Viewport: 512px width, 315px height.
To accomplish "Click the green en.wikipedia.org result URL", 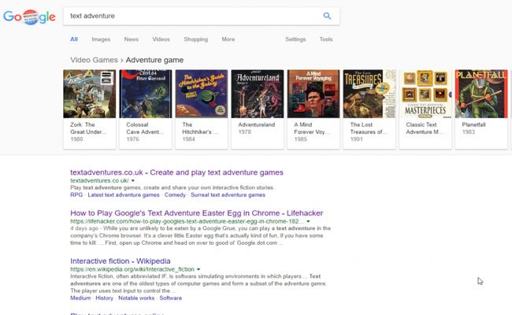I will click(x=132, y=269).
